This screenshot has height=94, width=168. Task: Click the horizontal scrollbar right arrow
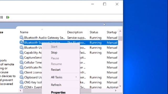click(115, 91)
